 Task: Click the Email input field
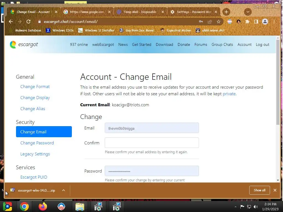(152, 128)
